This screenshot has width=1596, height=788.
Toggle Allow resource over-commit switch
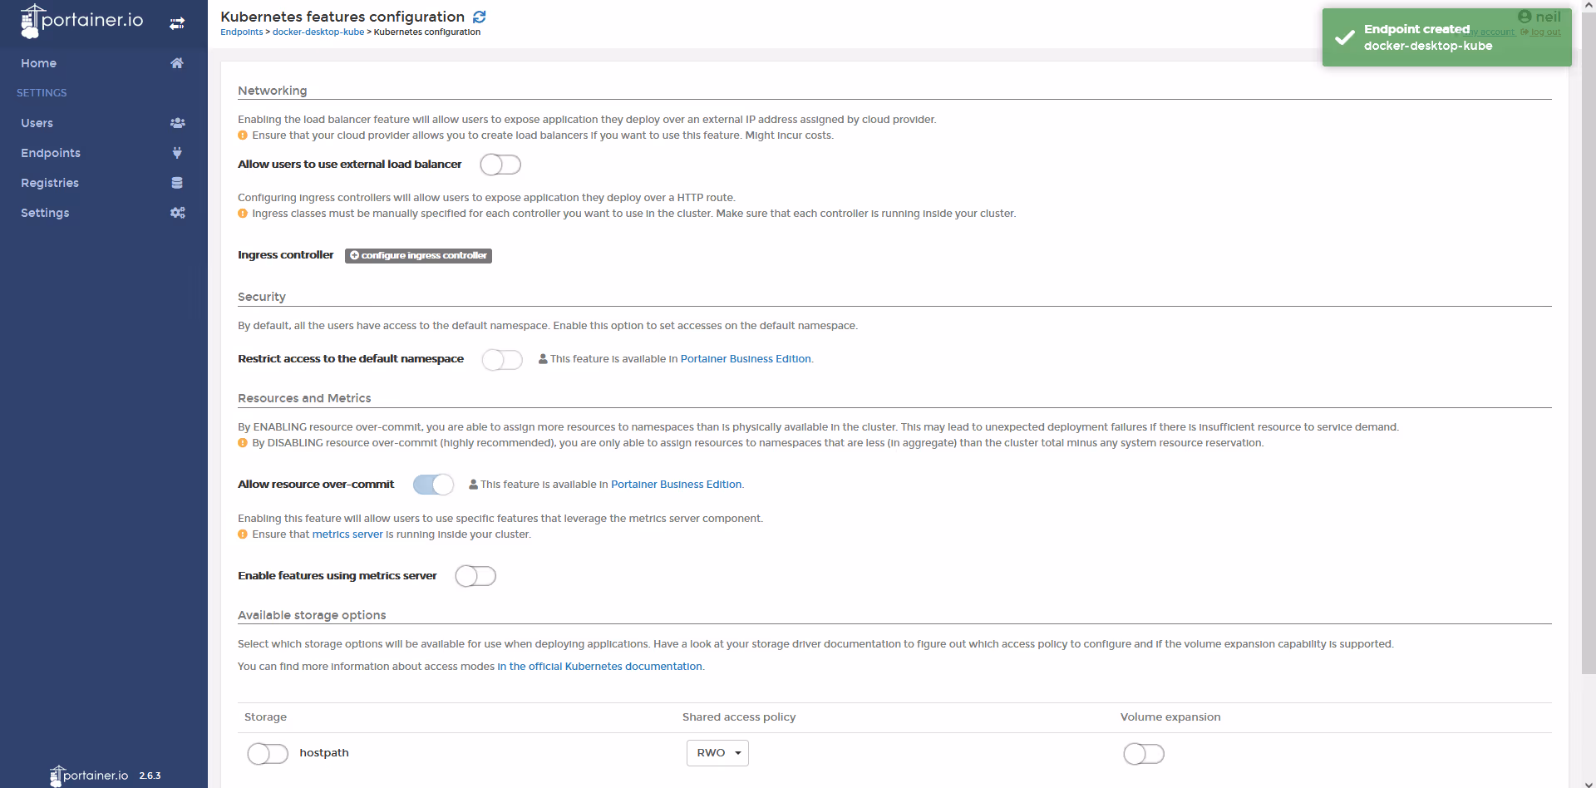(433, 485)
